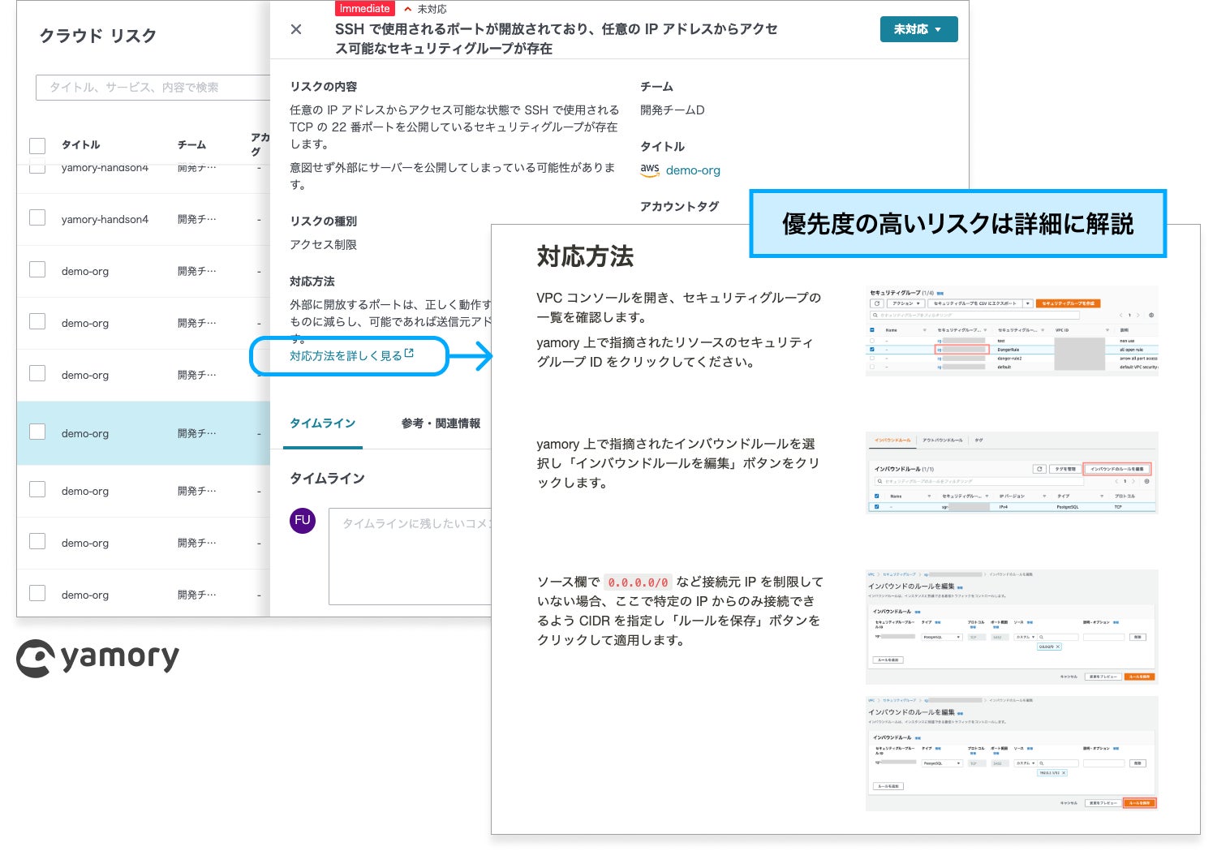Click the SSH risk title heading

[557, 39]
